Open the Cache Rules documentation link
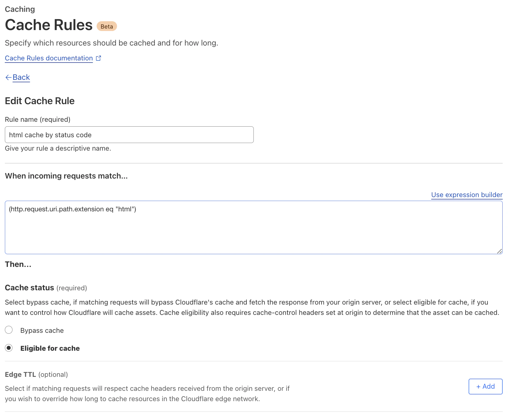Screen dimensions: 513x416 pyautogui.click(x=49, y=58)
